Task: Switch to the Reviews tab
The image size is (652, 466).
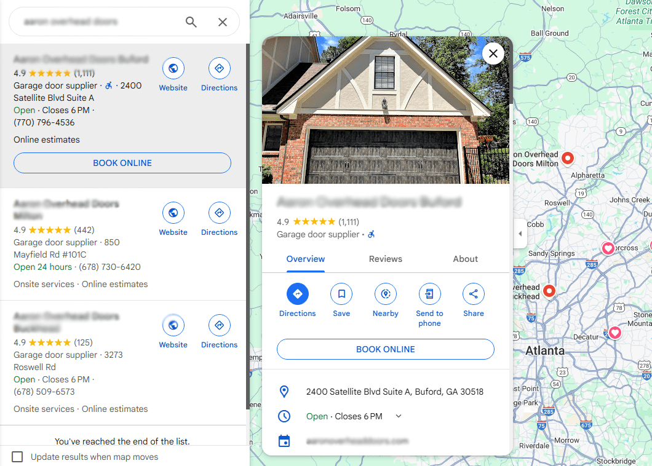Action: click(386, 259)
